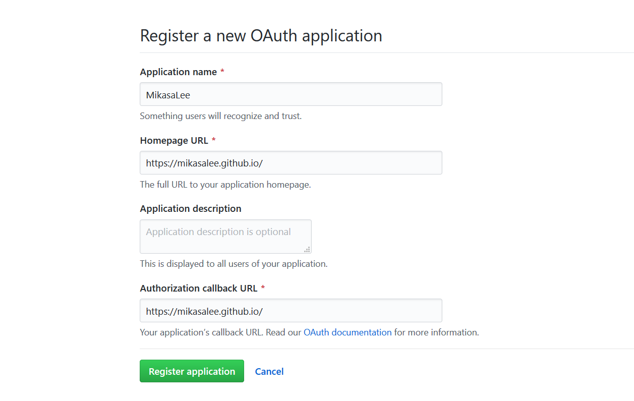Click the "Application description" label
This screenshot has height=401, width=634.
191,209
